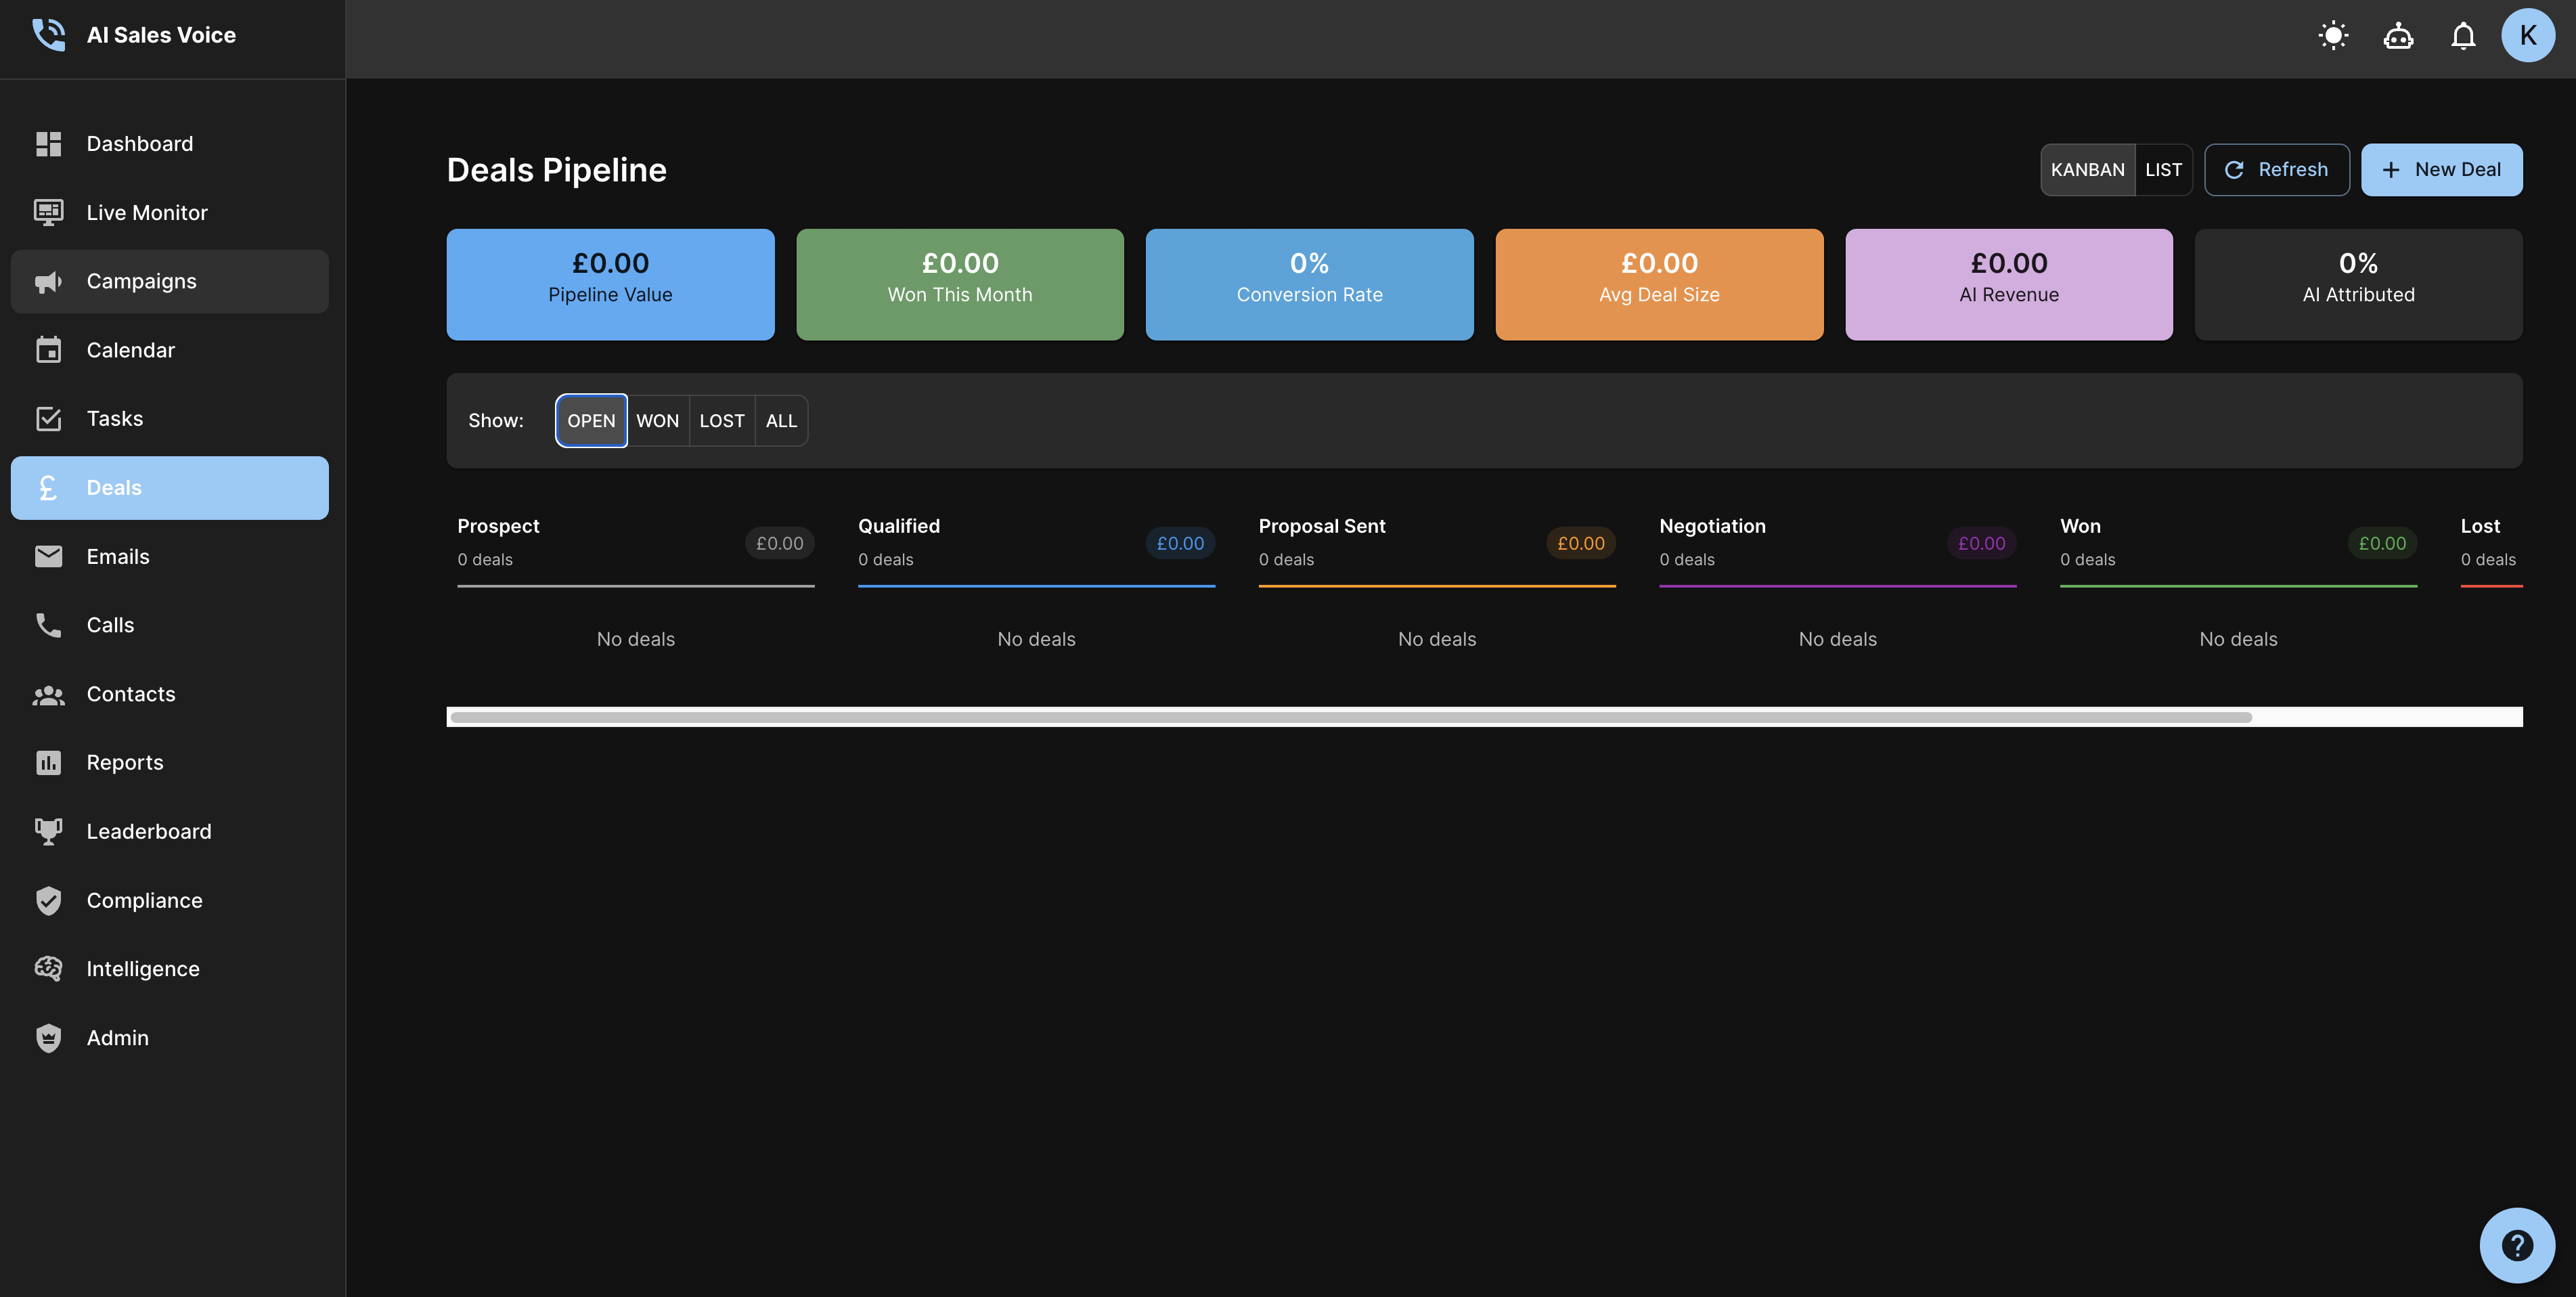Viewport: 2576px width, 1297px height.
Task: Open the Calendar icon in sidebar
Action: 49,349
